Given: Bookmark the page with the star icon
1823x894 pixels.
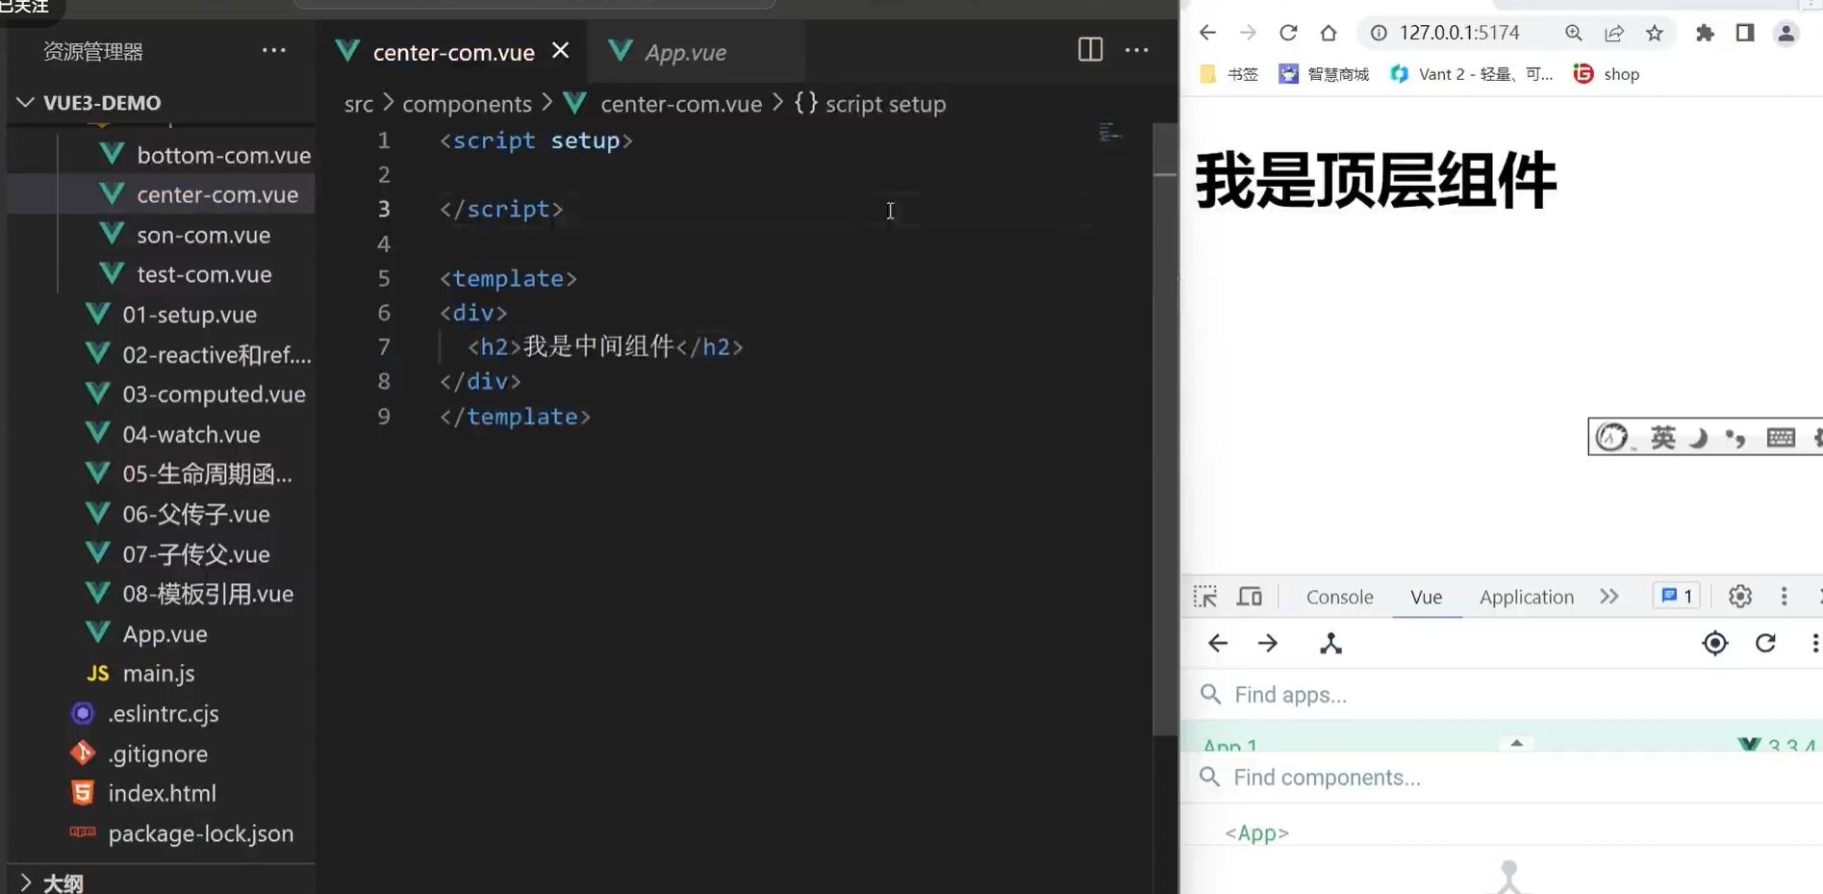Looking at the screenshot, I should click(1654, 32).
